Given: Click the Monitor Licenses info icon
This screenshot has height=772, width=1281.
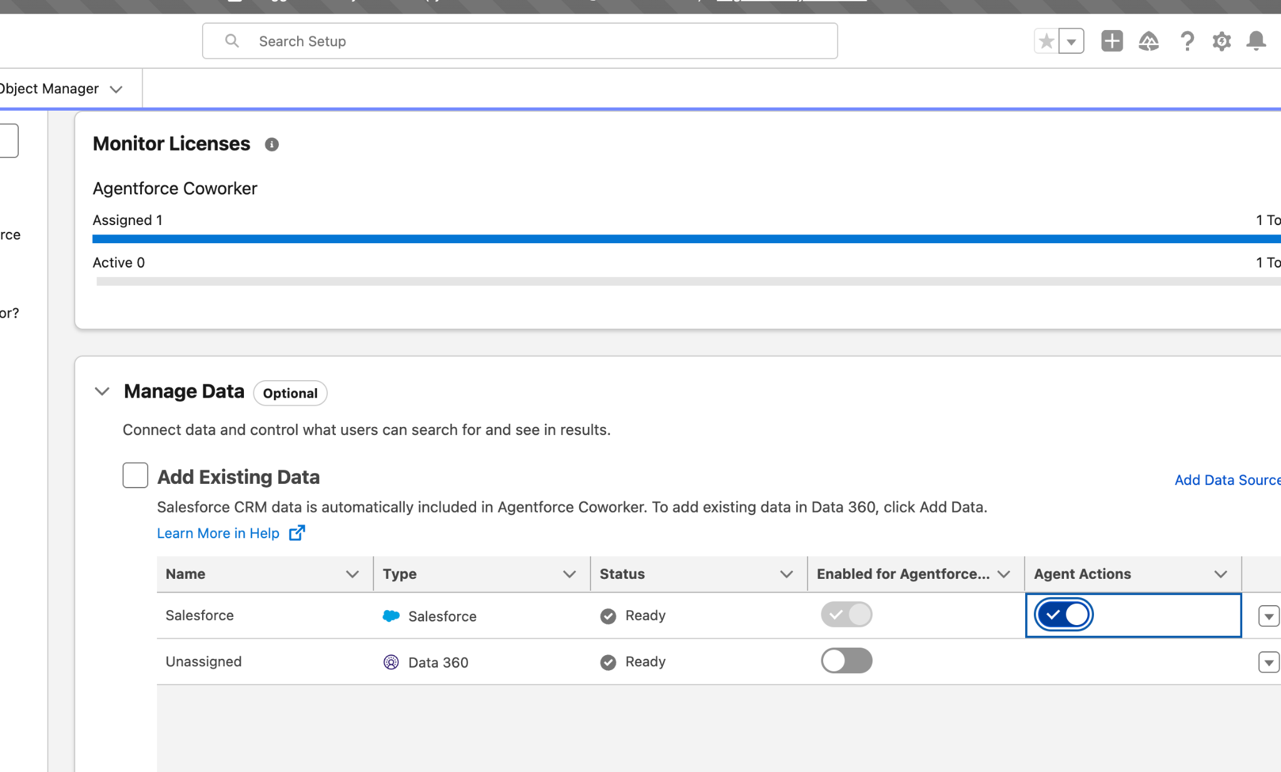Looking at the screenshot, I should [271, 144].
